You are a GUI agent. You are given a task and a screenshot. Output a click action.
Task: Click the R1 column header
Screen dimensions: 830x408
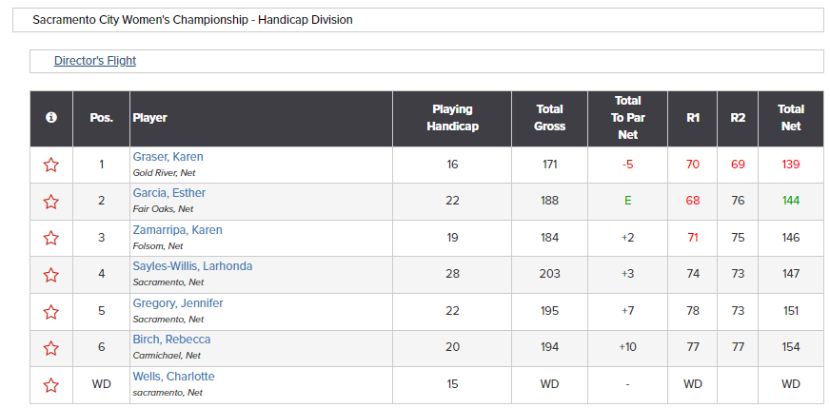(x=693, y=118)
